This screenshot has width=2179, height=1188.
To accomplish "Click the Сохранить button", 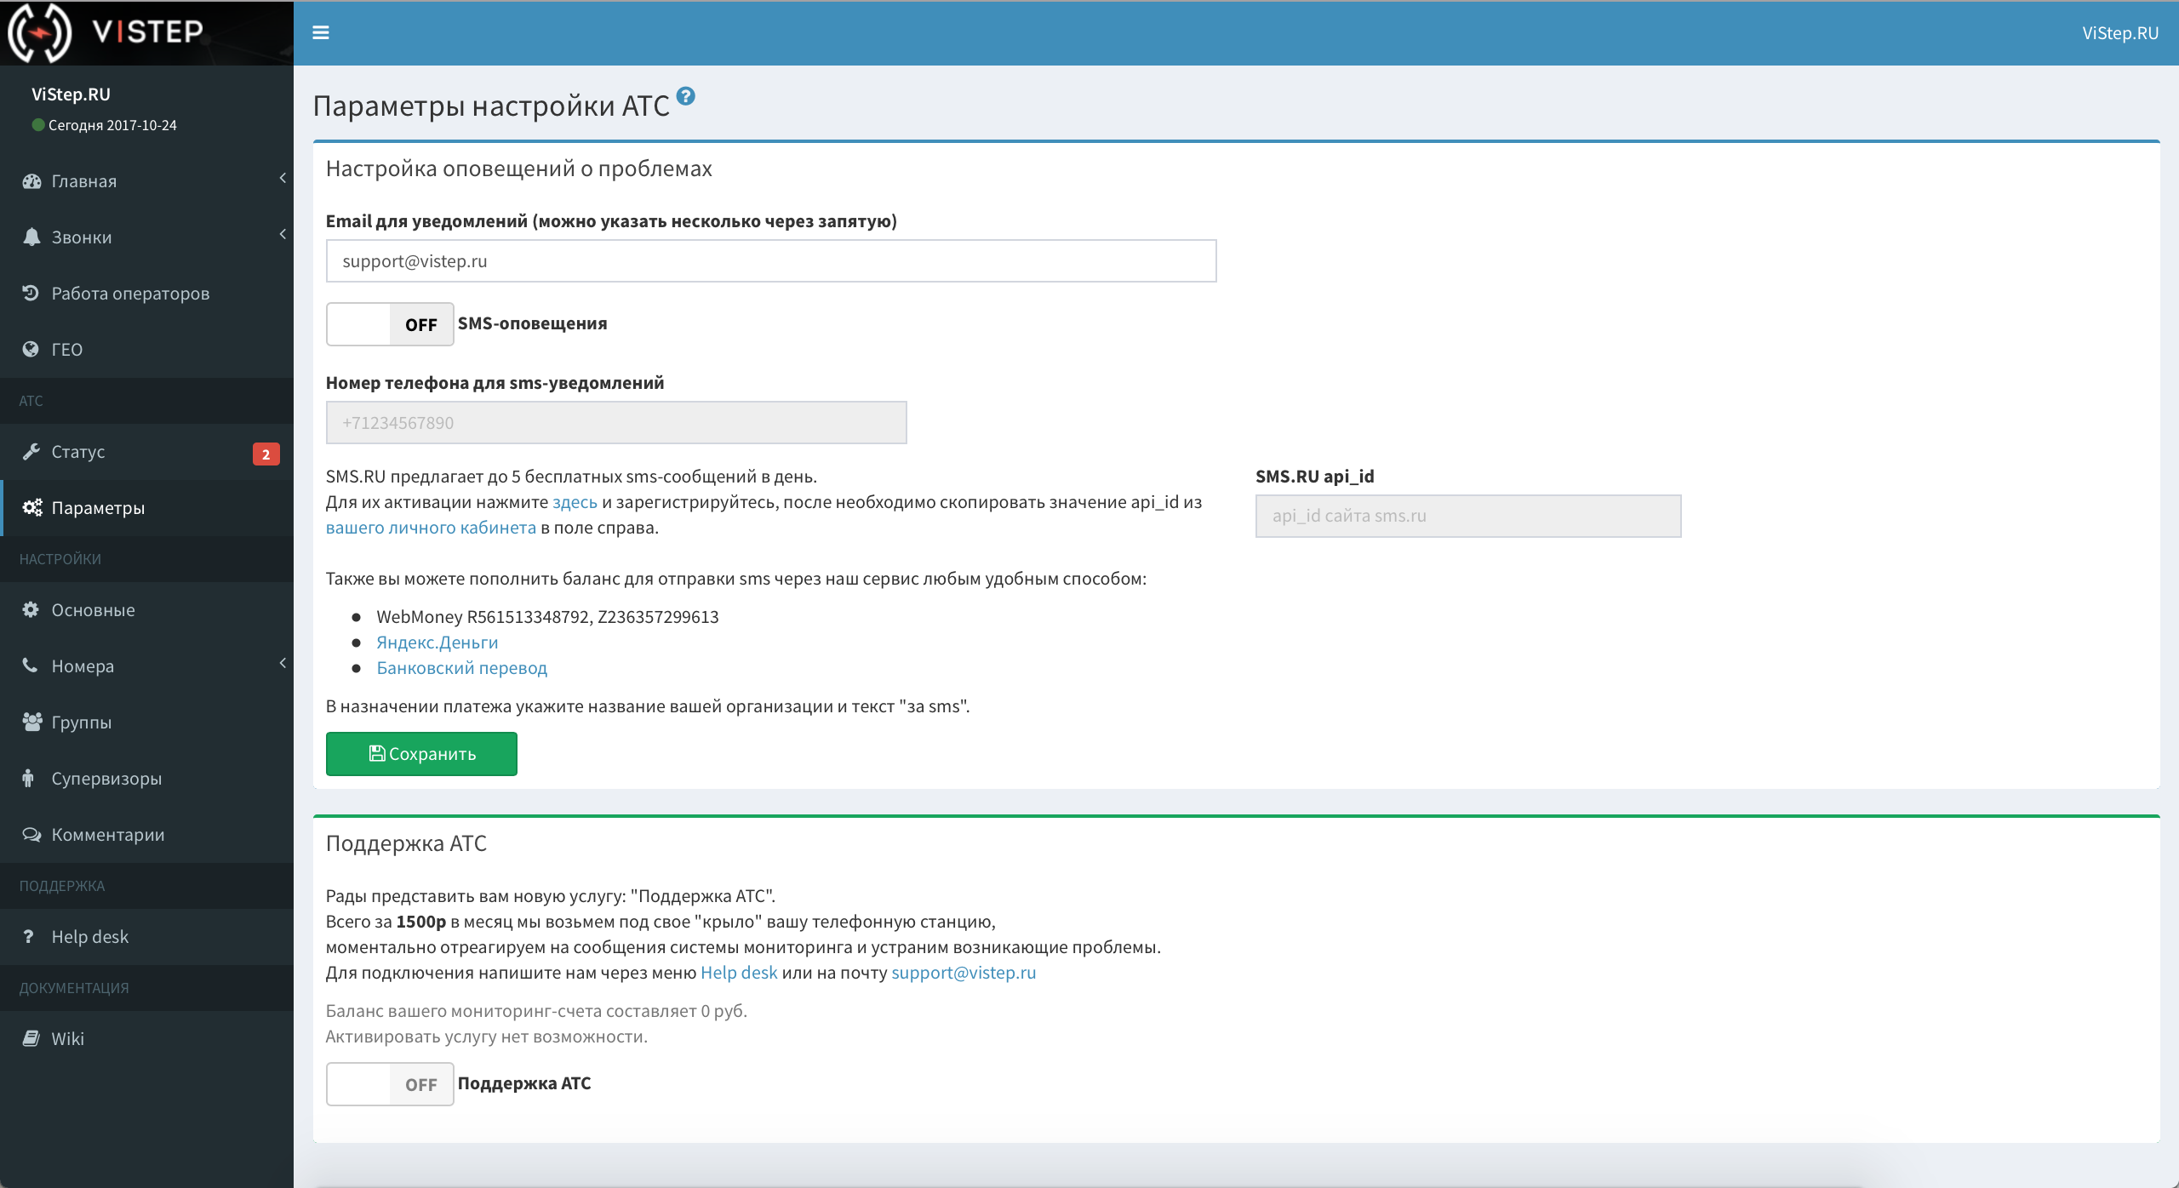I will pos(421,754).
